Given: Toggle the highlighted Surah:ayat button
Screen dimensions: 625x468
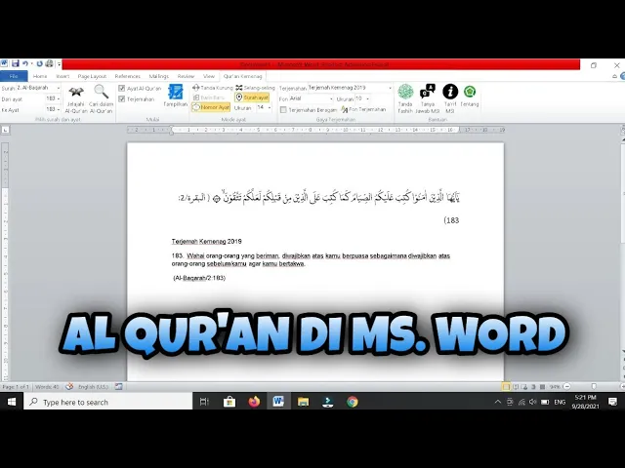Looking at the screenshot, I should 252,97.
